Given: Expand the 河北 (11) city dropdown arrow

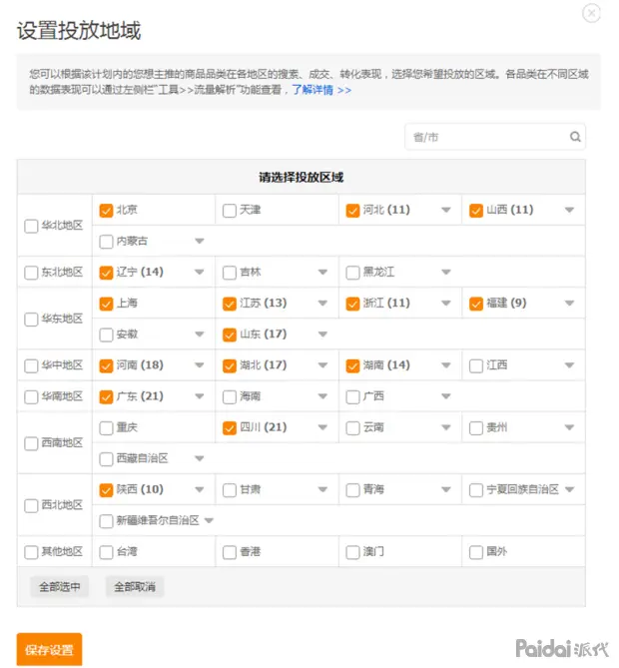Looking at the screenshot, I should click(x=446, y=210).
